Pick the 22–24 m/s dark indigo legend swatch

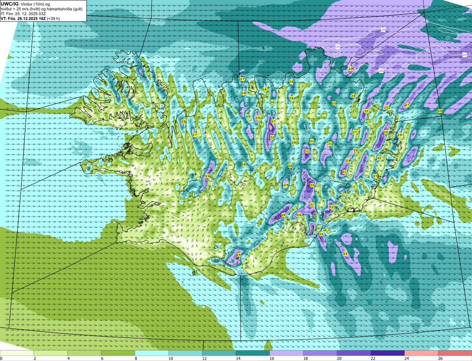click(388, 353)
